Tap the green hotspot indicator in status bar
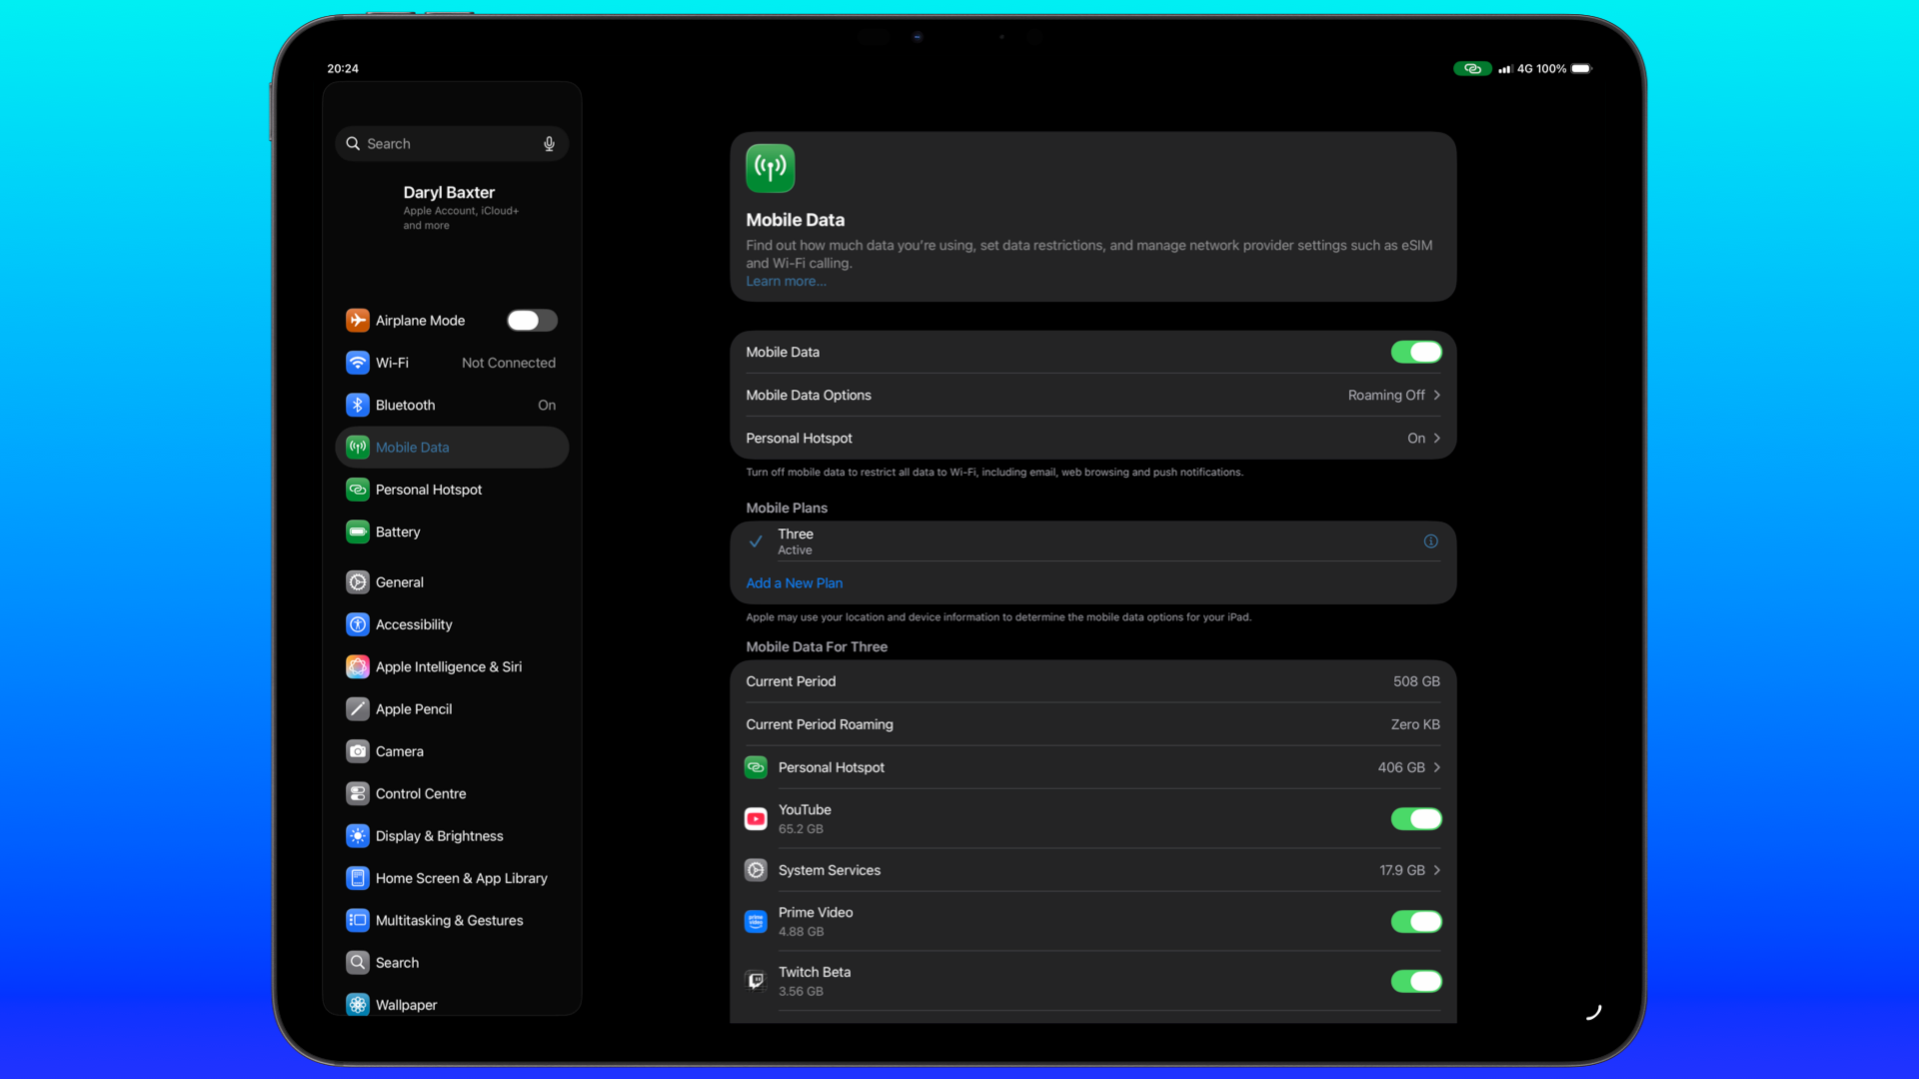The image size is (1919, 1079). [x=1471, y=69]
